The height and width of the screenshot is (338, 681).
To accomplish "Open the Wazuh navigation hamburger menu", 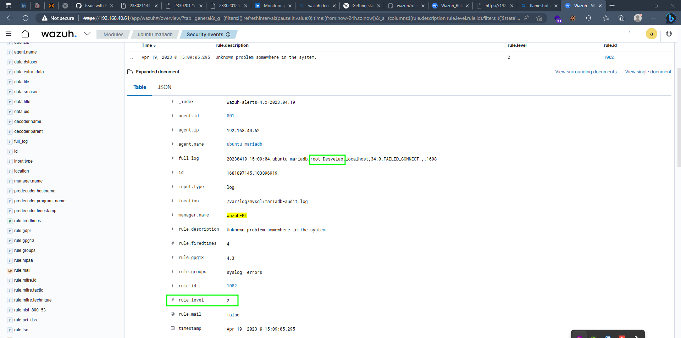I will point(8,34).
